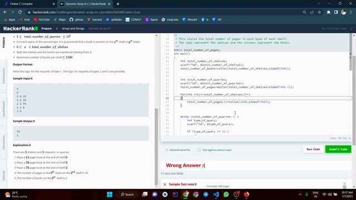356x200 pixels.
Task: Open the Prepare breadcrumb link
Action: point(46,28)
